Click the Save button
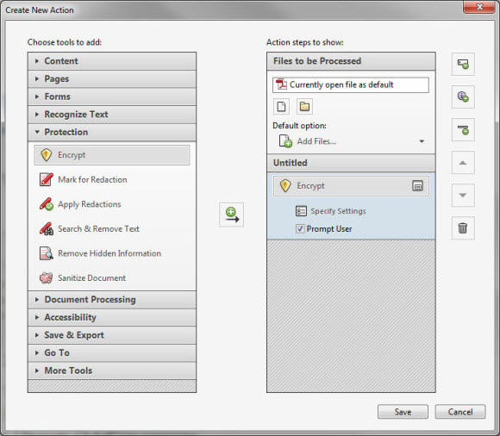The width and height of the screenshot is (500, 436). pyautogui.click(x=403, y=412)
